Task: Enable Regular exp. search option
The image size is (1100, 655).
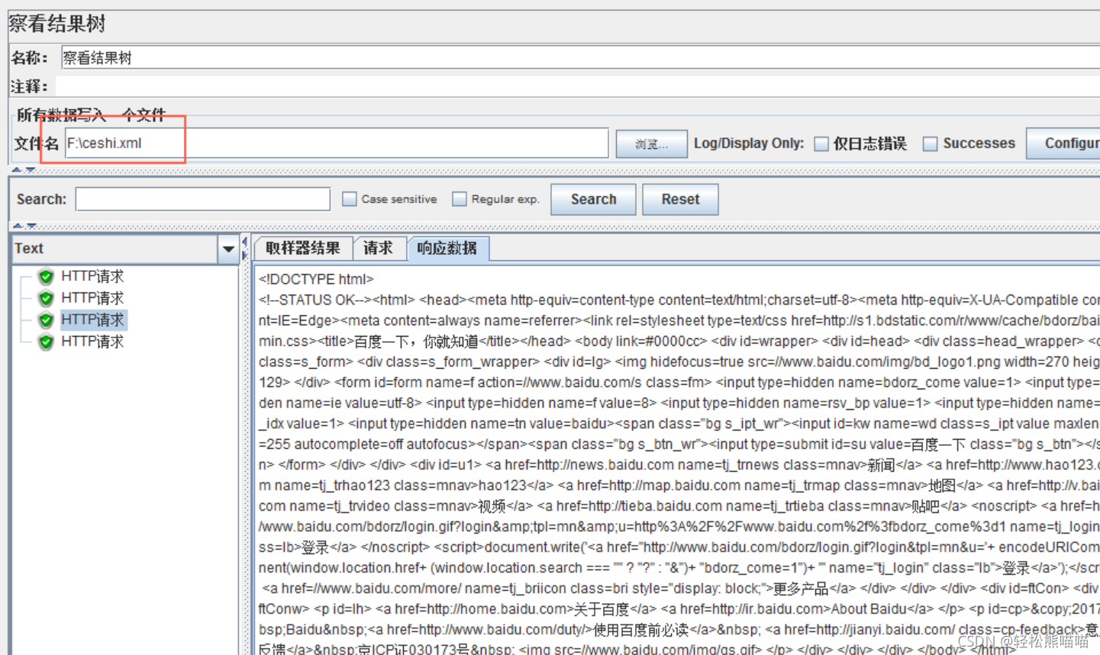Action: click(x=460, y=199)
